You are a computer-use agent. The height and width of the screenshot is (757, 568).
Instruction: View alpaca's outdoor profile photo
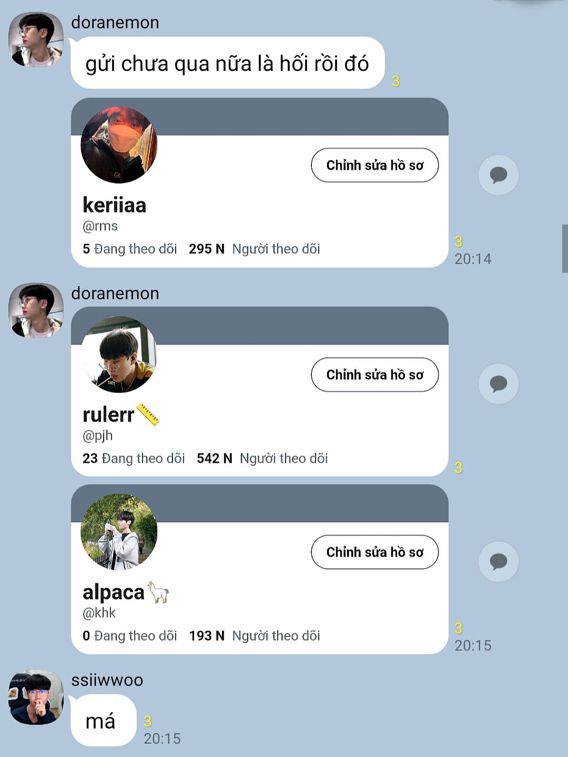[x=119, y=532]
